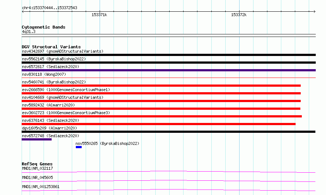Screen dimensions: 326x195
Task: Open the nsv830118 Wong2007 label
Action: (44, 74)
